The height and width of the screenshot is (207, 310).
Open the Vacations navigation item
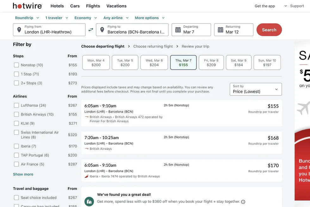(x=116, y=6)
